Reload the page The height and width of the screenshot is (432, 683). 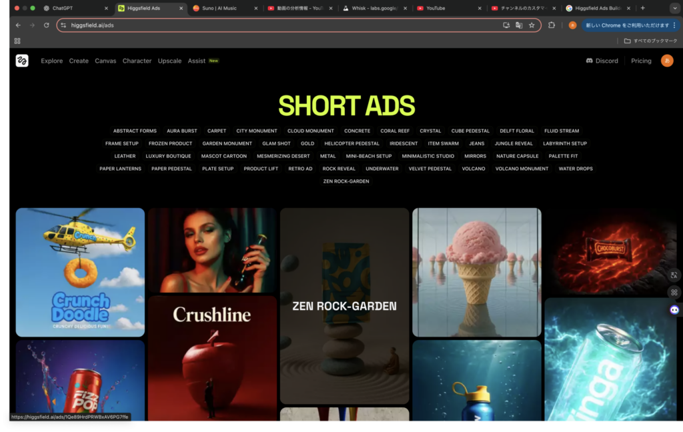pyautogui.click(x=47, y=25)
